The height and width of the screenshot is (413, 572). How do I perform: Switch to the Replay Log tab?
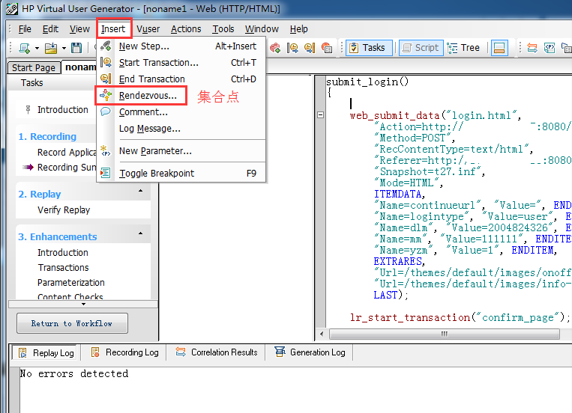click(46, 352)
